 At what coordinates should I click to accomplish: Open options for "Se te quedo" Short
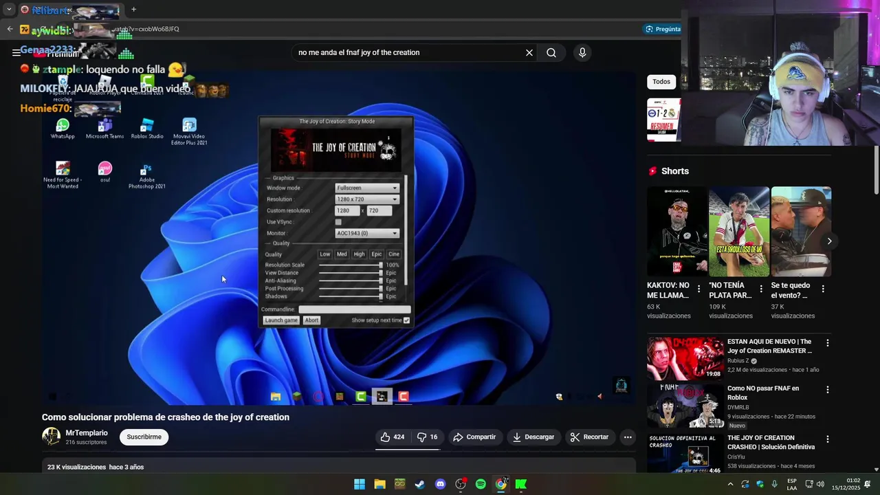pyautogui.click(x=823, y=289)
